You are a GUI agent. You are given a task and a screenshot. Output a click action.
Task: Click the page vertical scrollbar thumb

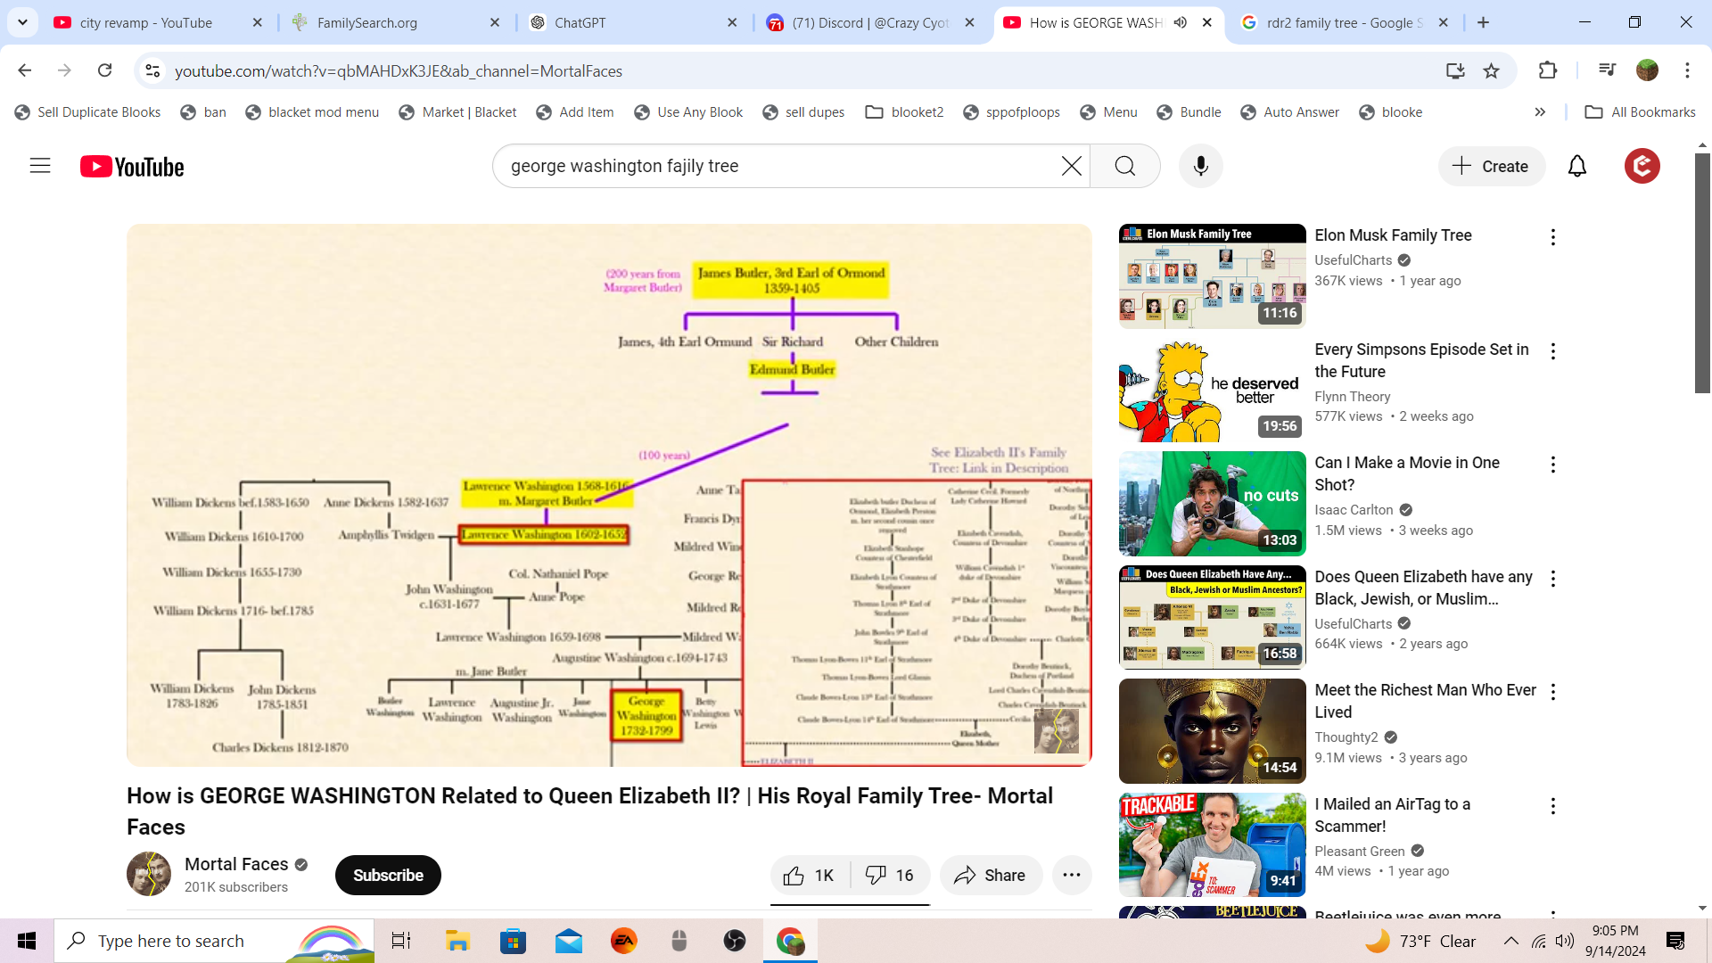[1702, 272]
